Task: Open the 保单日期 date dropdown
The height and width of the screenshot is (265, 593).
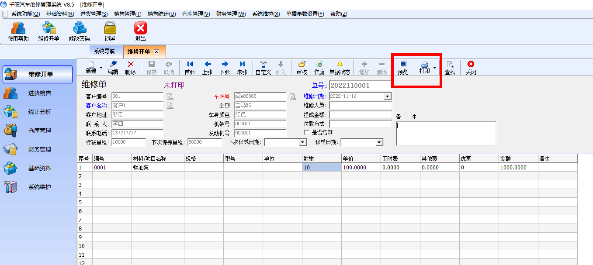Action: tap(379, 142)
